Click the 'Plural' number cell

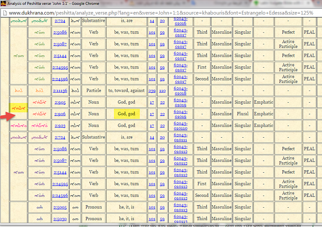tap(243, 114)
